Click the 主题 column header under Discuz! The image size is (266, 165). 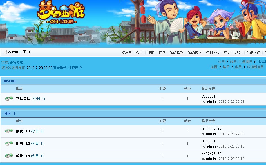pos(162,89)
